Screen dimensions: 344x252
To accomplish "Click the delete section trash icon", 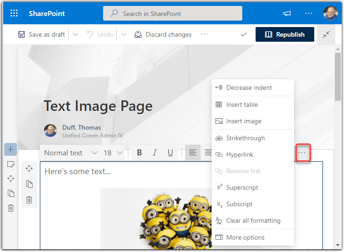I will click(11, 208).
